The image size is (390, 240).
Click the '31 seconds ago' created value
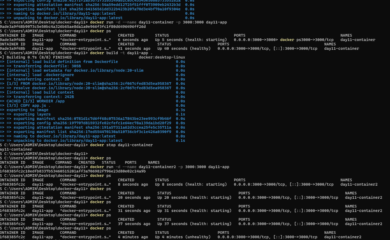point(134,211)
